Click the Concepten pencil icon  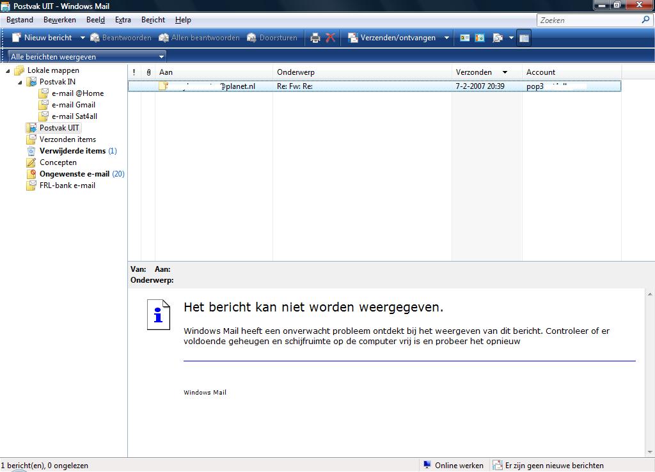tap(31, 162)
